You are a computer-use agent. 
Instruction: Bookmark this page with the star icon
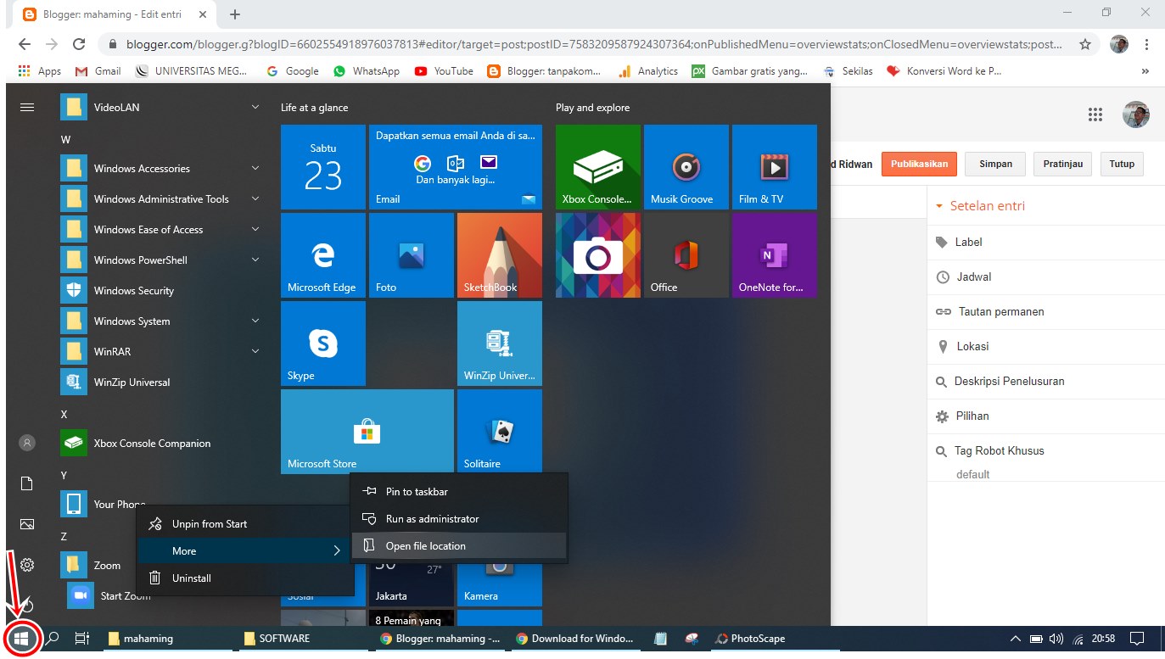pos(1084,44)
